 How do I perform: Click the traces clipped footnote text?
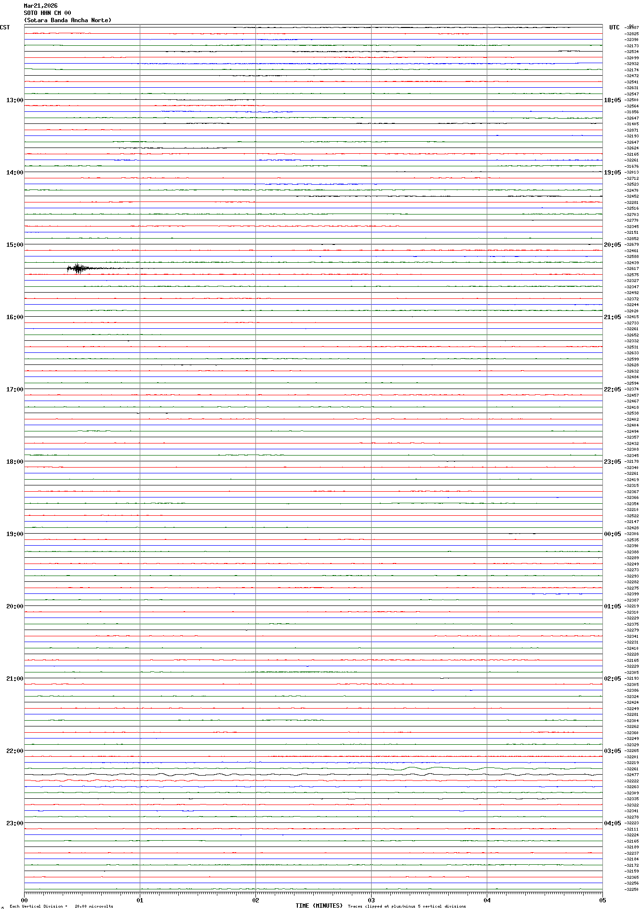[x=407, y=906]
